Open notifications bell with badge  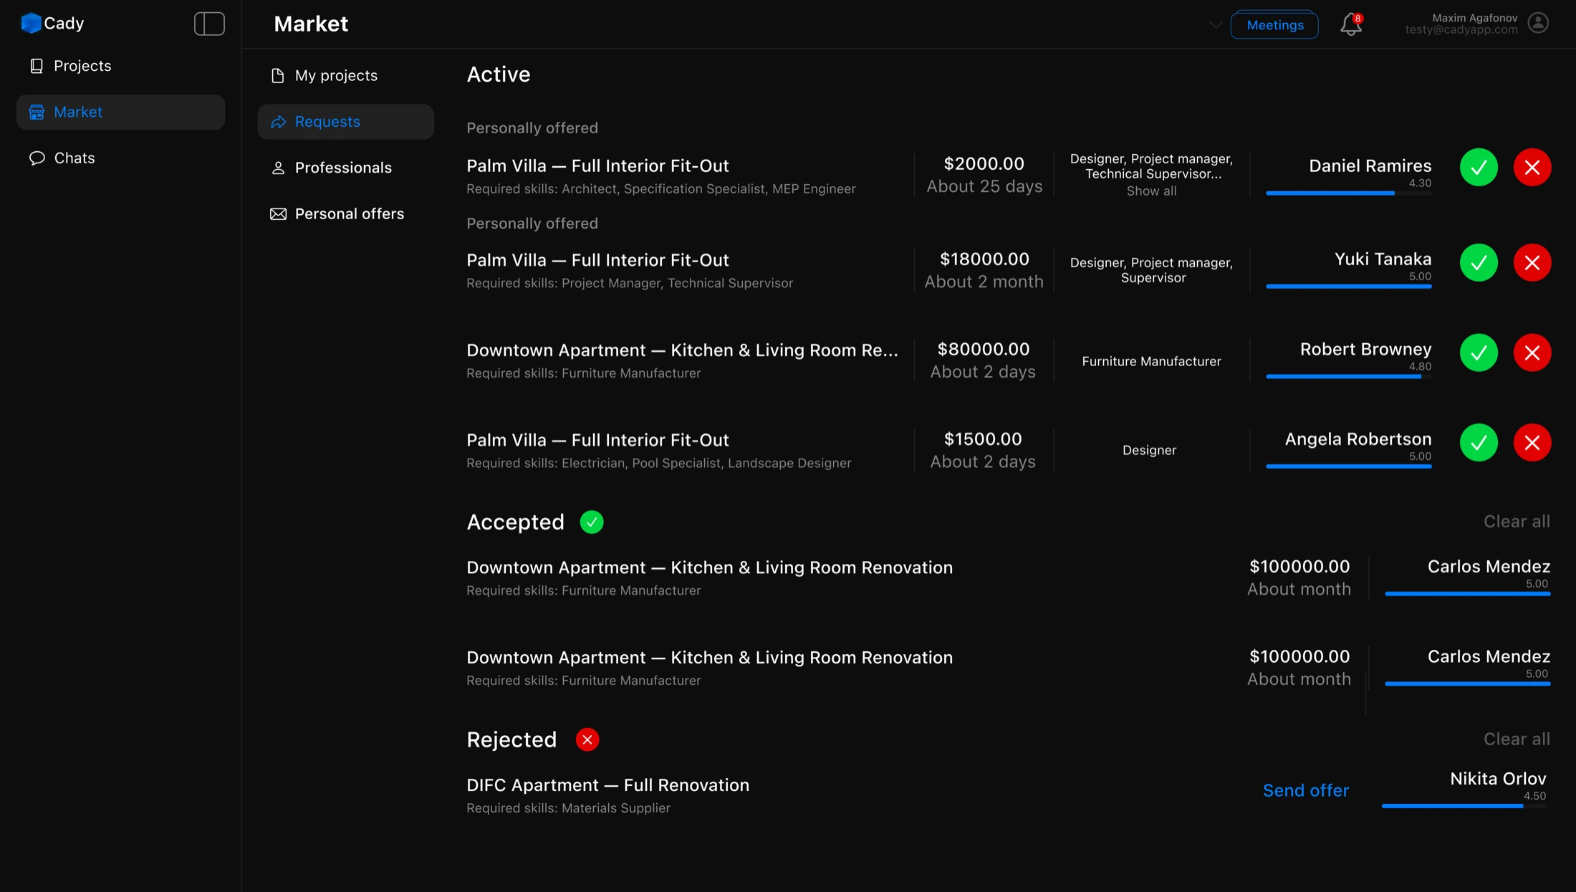(1351, 24)
